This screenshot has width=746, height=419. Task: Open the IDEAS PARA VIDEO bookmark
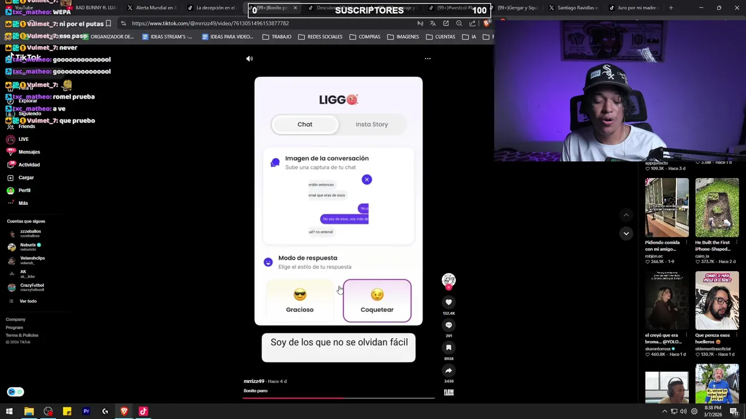coord(227,37)
